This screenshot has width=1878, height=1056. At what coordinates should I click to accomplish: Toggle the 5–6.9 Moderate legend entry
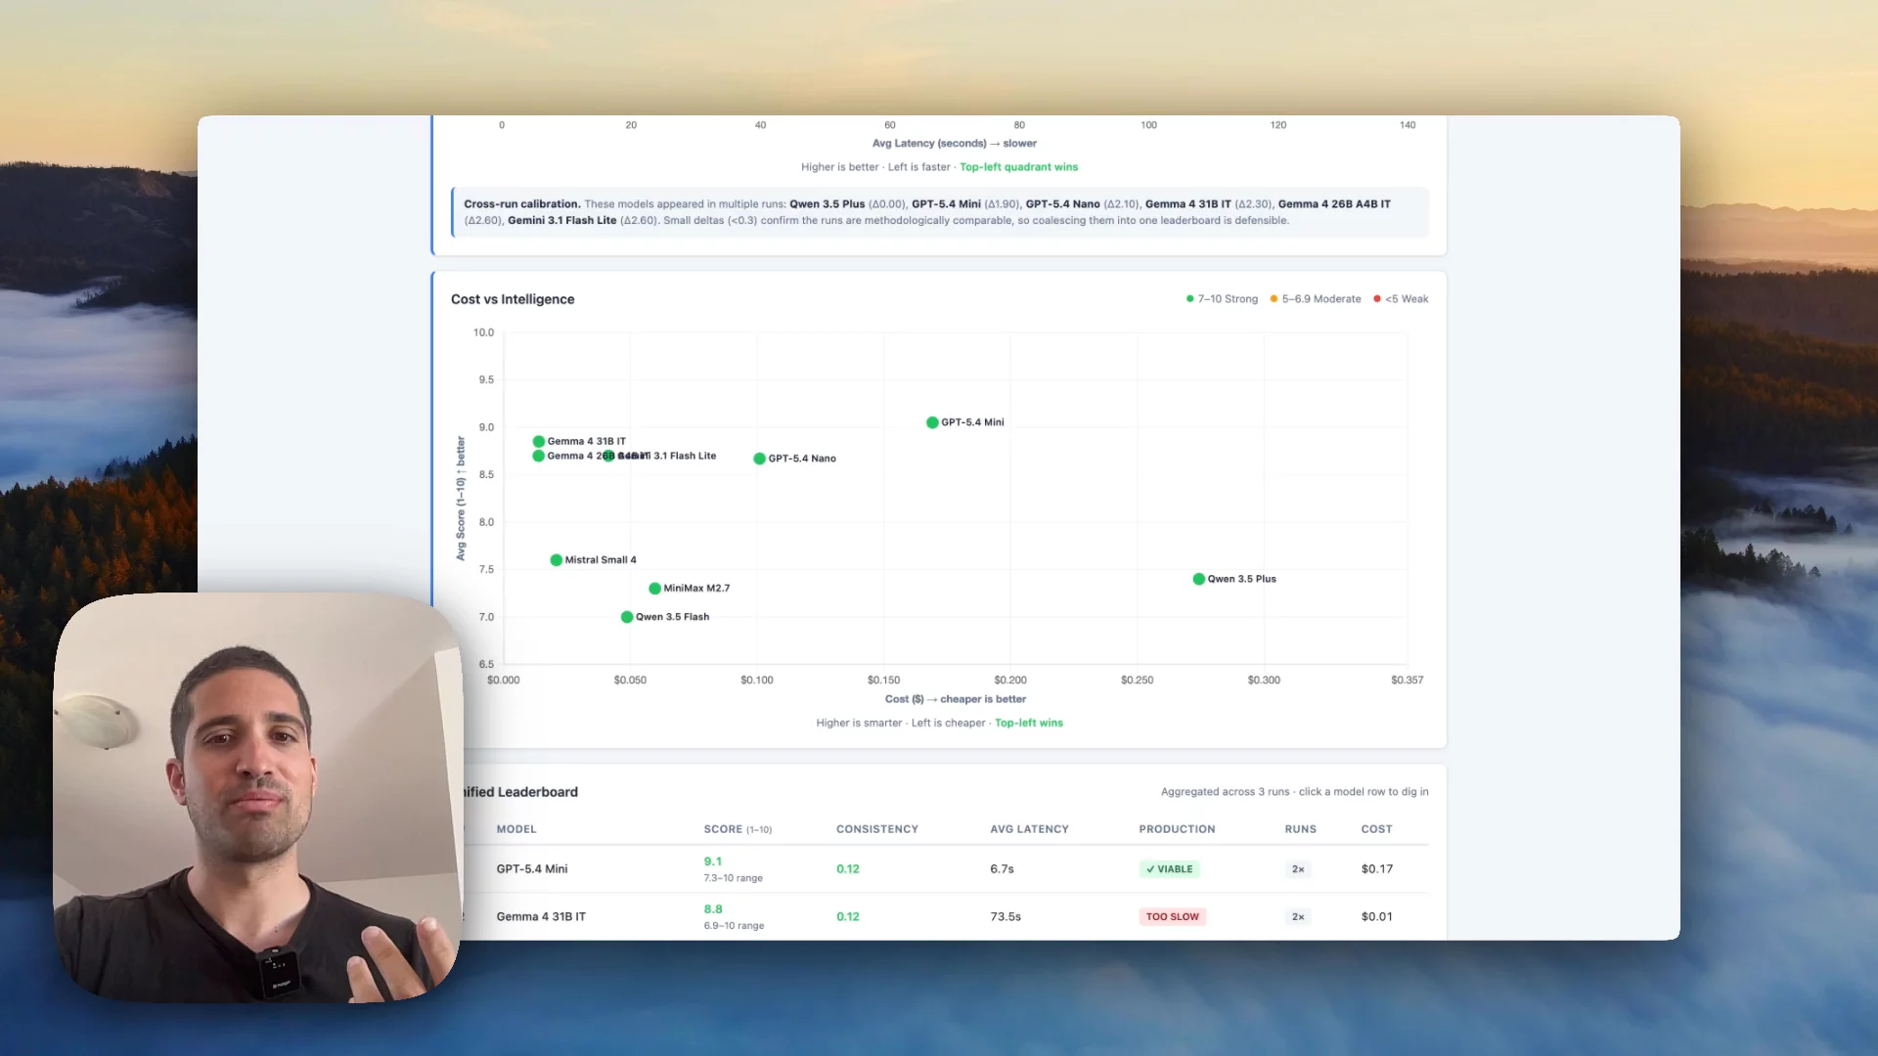point(1316,299)
